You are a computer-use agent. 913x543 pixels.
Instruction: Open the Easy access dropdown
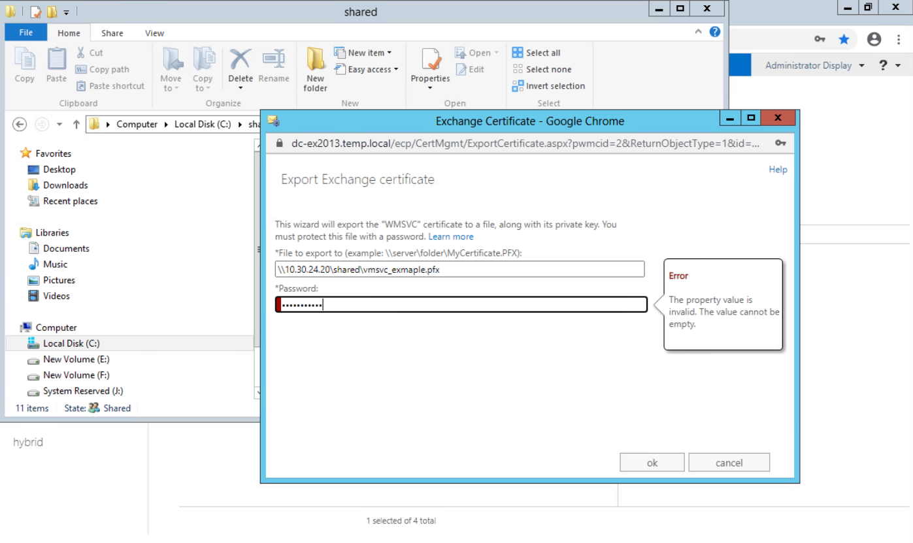[x=367, y=69]
